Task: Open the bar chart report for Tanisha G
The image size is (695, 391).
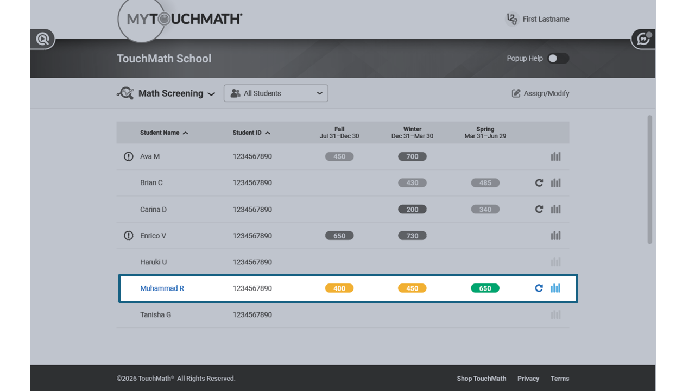Action: point(555,314)
